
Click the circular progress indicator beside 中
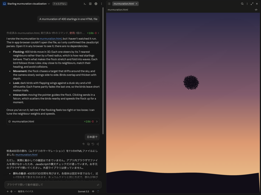(98, 191)
